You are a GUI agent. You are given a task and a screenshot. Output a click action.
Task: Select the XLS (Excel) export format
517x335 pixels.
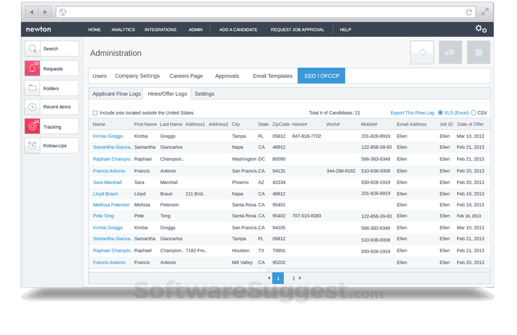click(440, 112)
